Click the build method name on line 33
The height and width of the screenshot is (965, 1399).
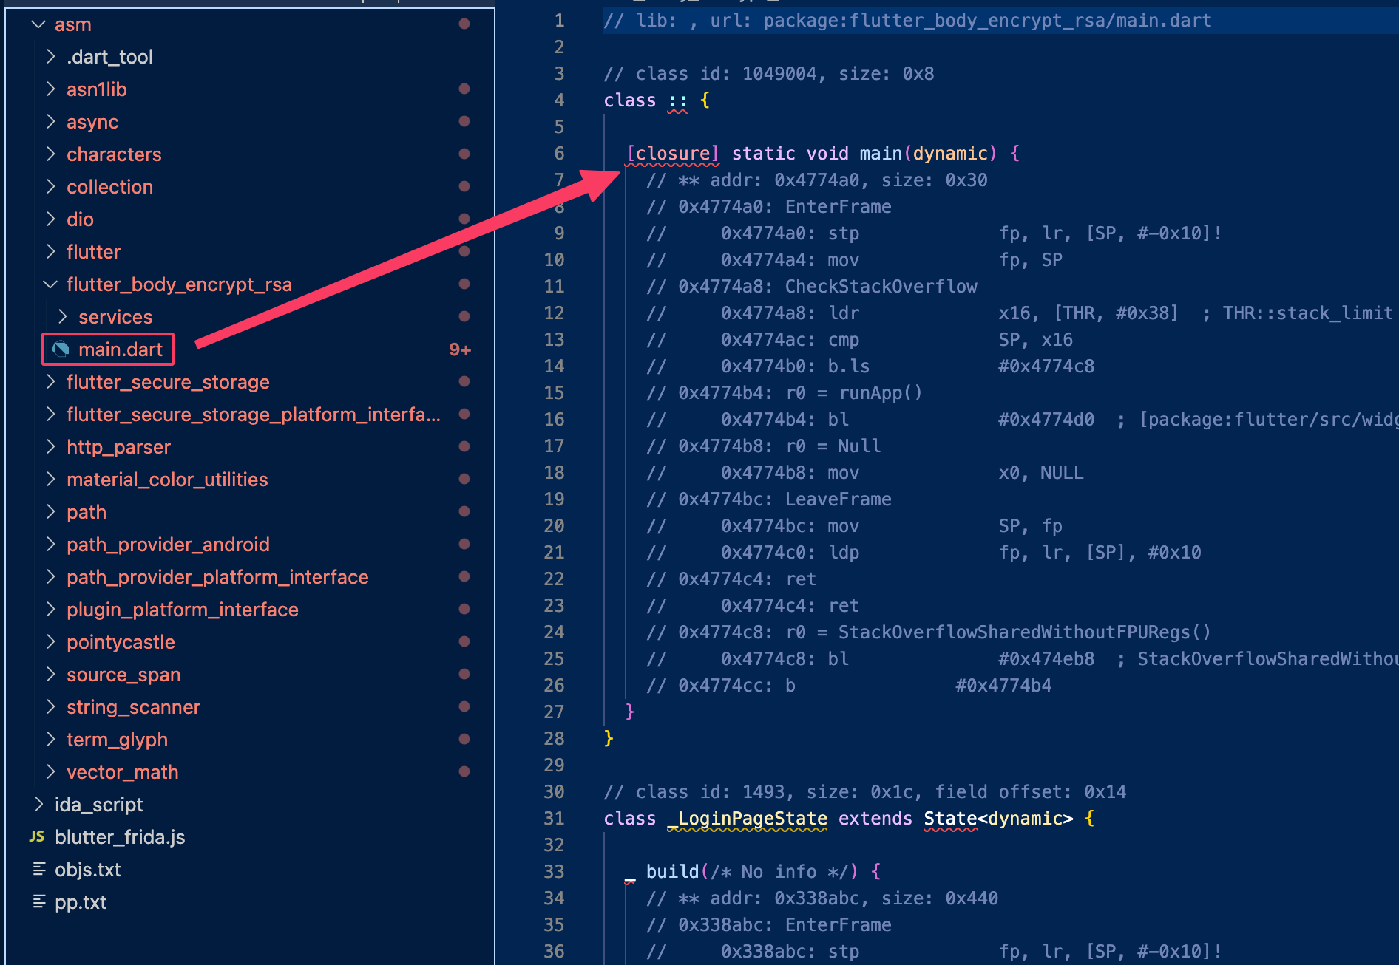672,871
